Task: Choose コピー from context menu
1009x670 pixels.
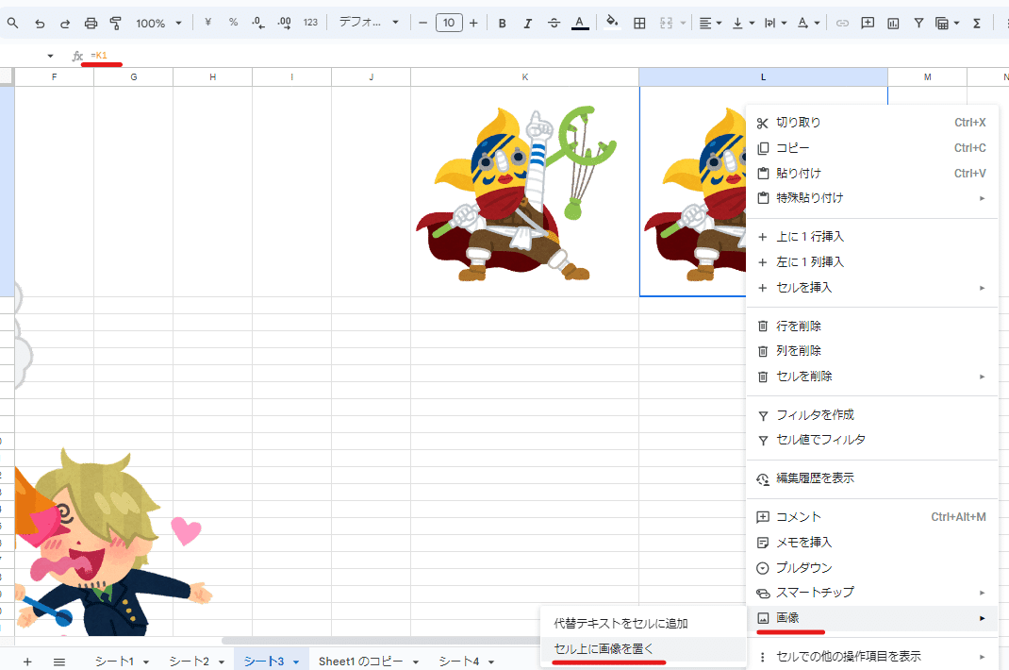Action: pos(871,148)
